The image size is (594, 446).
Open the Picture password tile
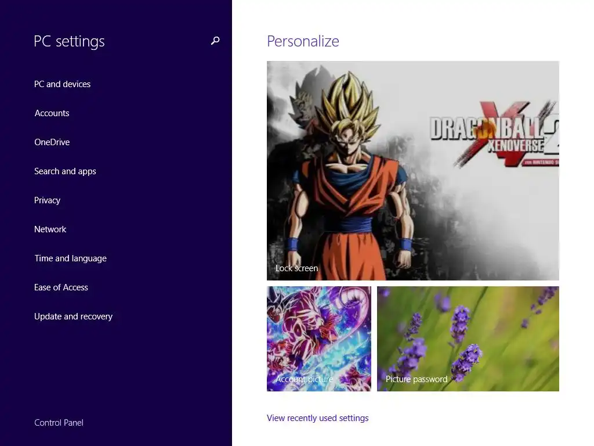468,339
